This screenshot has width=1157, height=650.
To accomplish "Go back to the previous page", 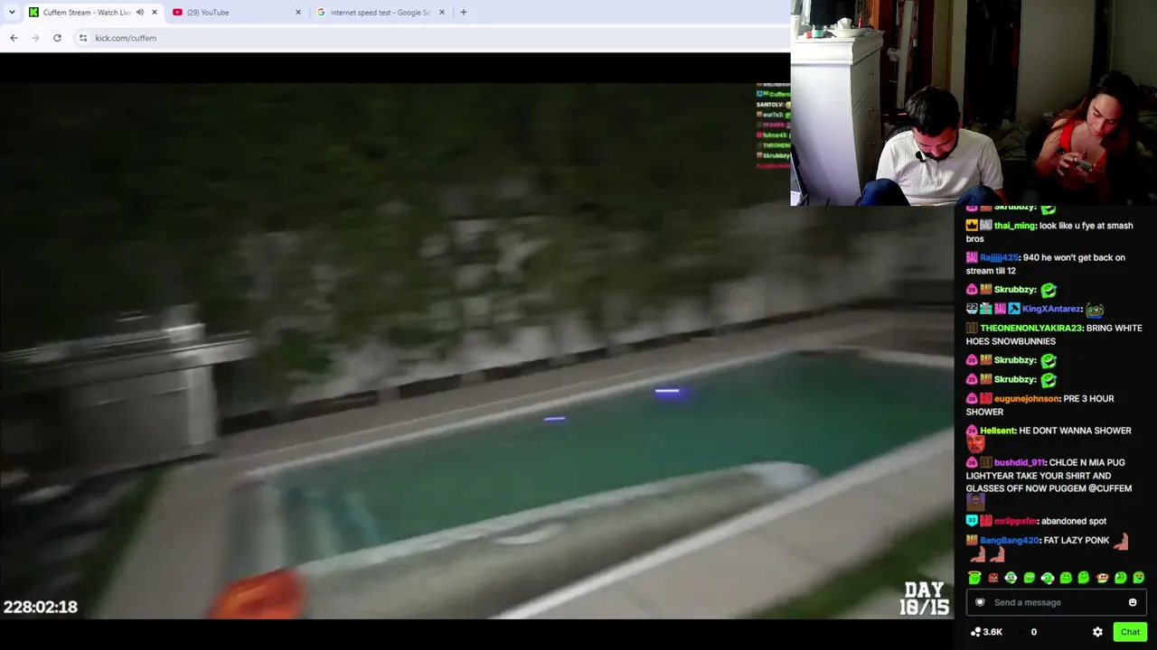I will click(x=14, y=38).
